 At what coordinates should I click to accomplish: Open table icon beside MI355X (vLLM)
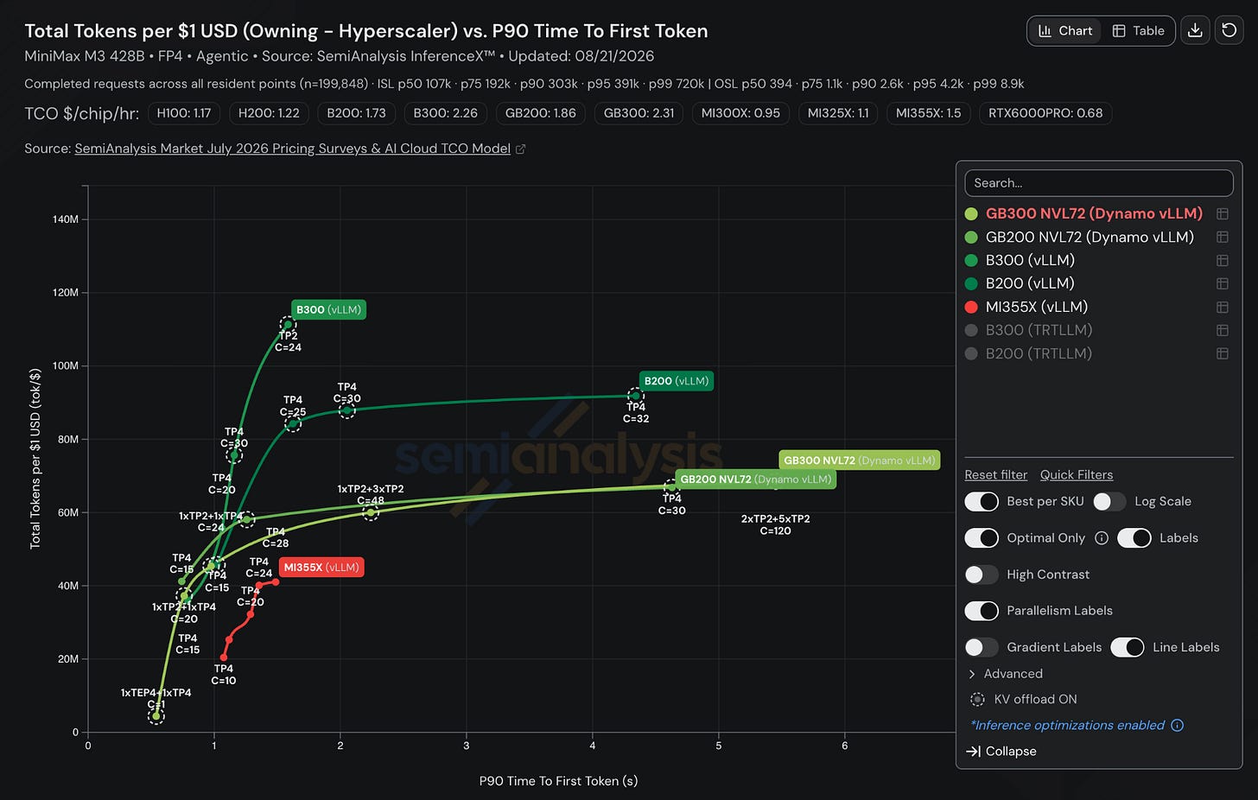(1223, 307)
